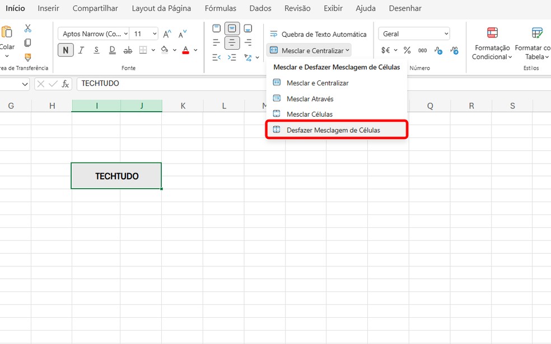The width and height of the screenshot is (551, 344).
Task: Switch to the Fórmulas ribbon tab
Action: (x=220, y=8)
